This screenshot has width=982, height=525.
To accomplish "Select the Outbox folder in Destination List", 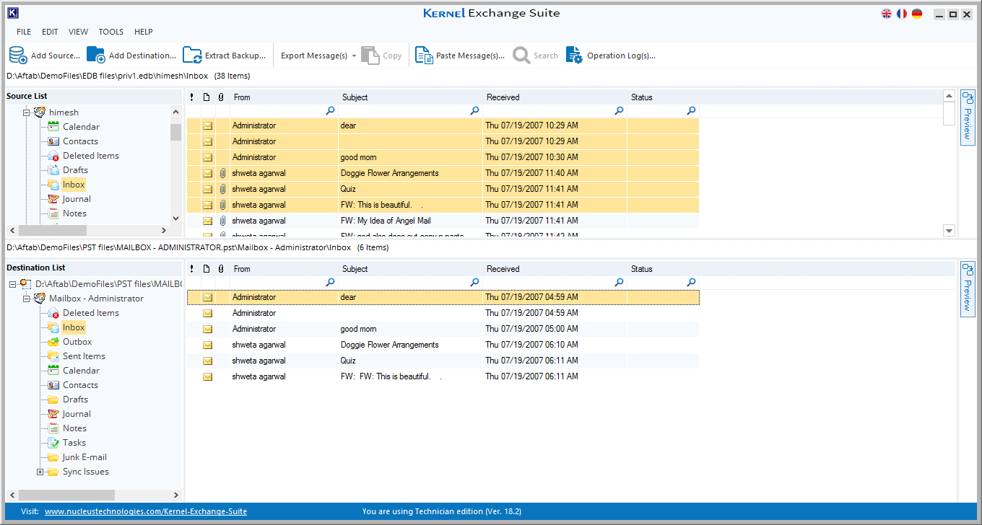I will 77,342.
